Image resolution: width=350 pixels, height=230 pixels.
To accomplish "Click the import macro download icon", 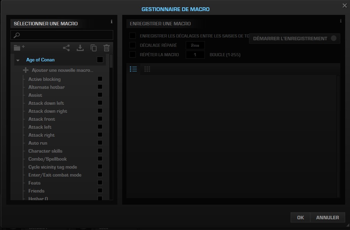I will click(80, 48).
